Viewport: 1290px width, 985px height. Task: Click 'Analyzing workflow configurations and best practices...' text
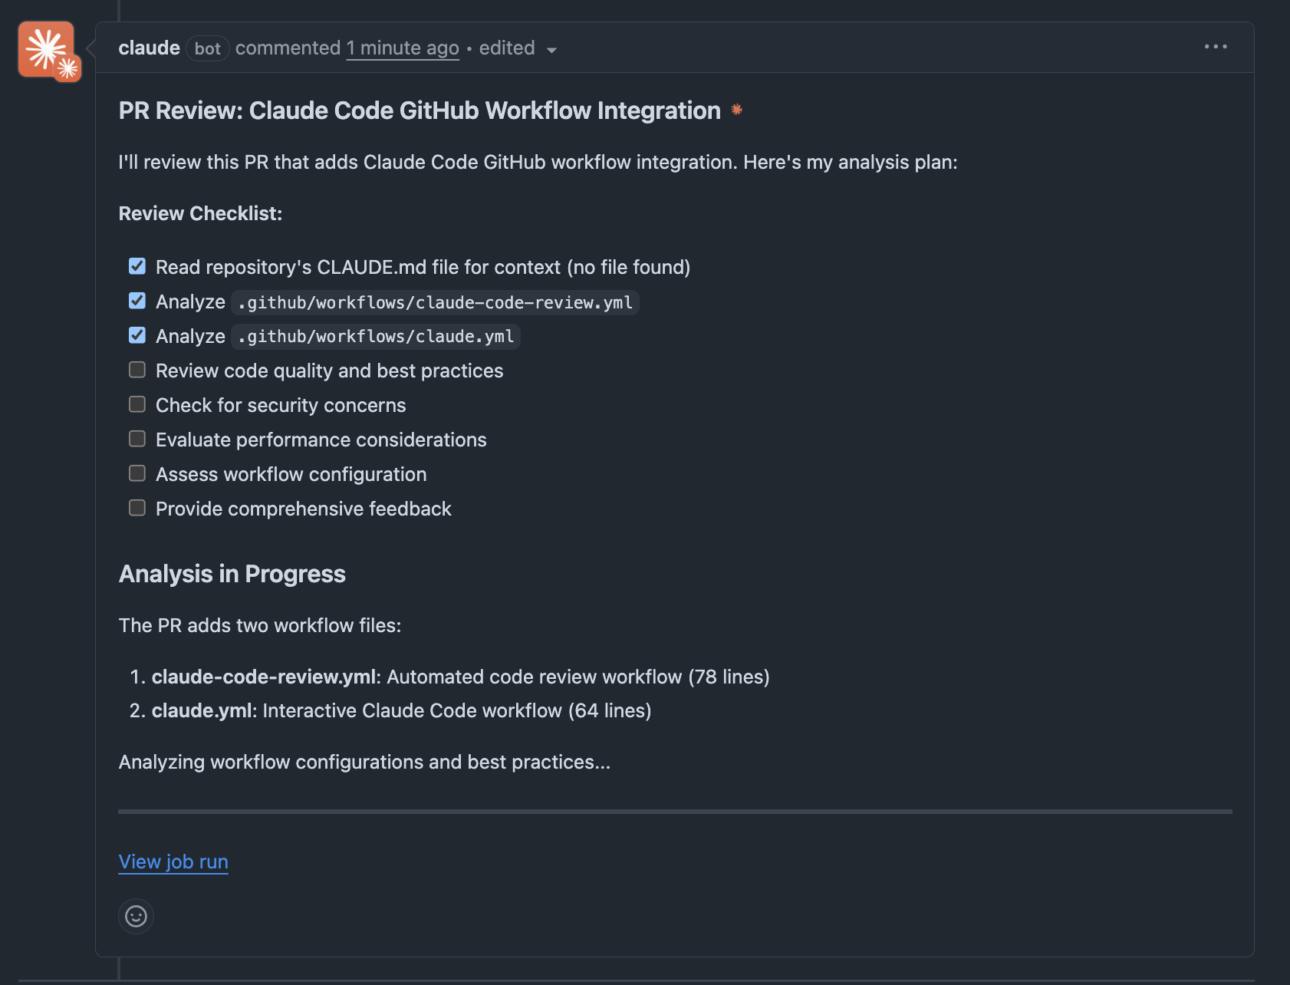364,762
